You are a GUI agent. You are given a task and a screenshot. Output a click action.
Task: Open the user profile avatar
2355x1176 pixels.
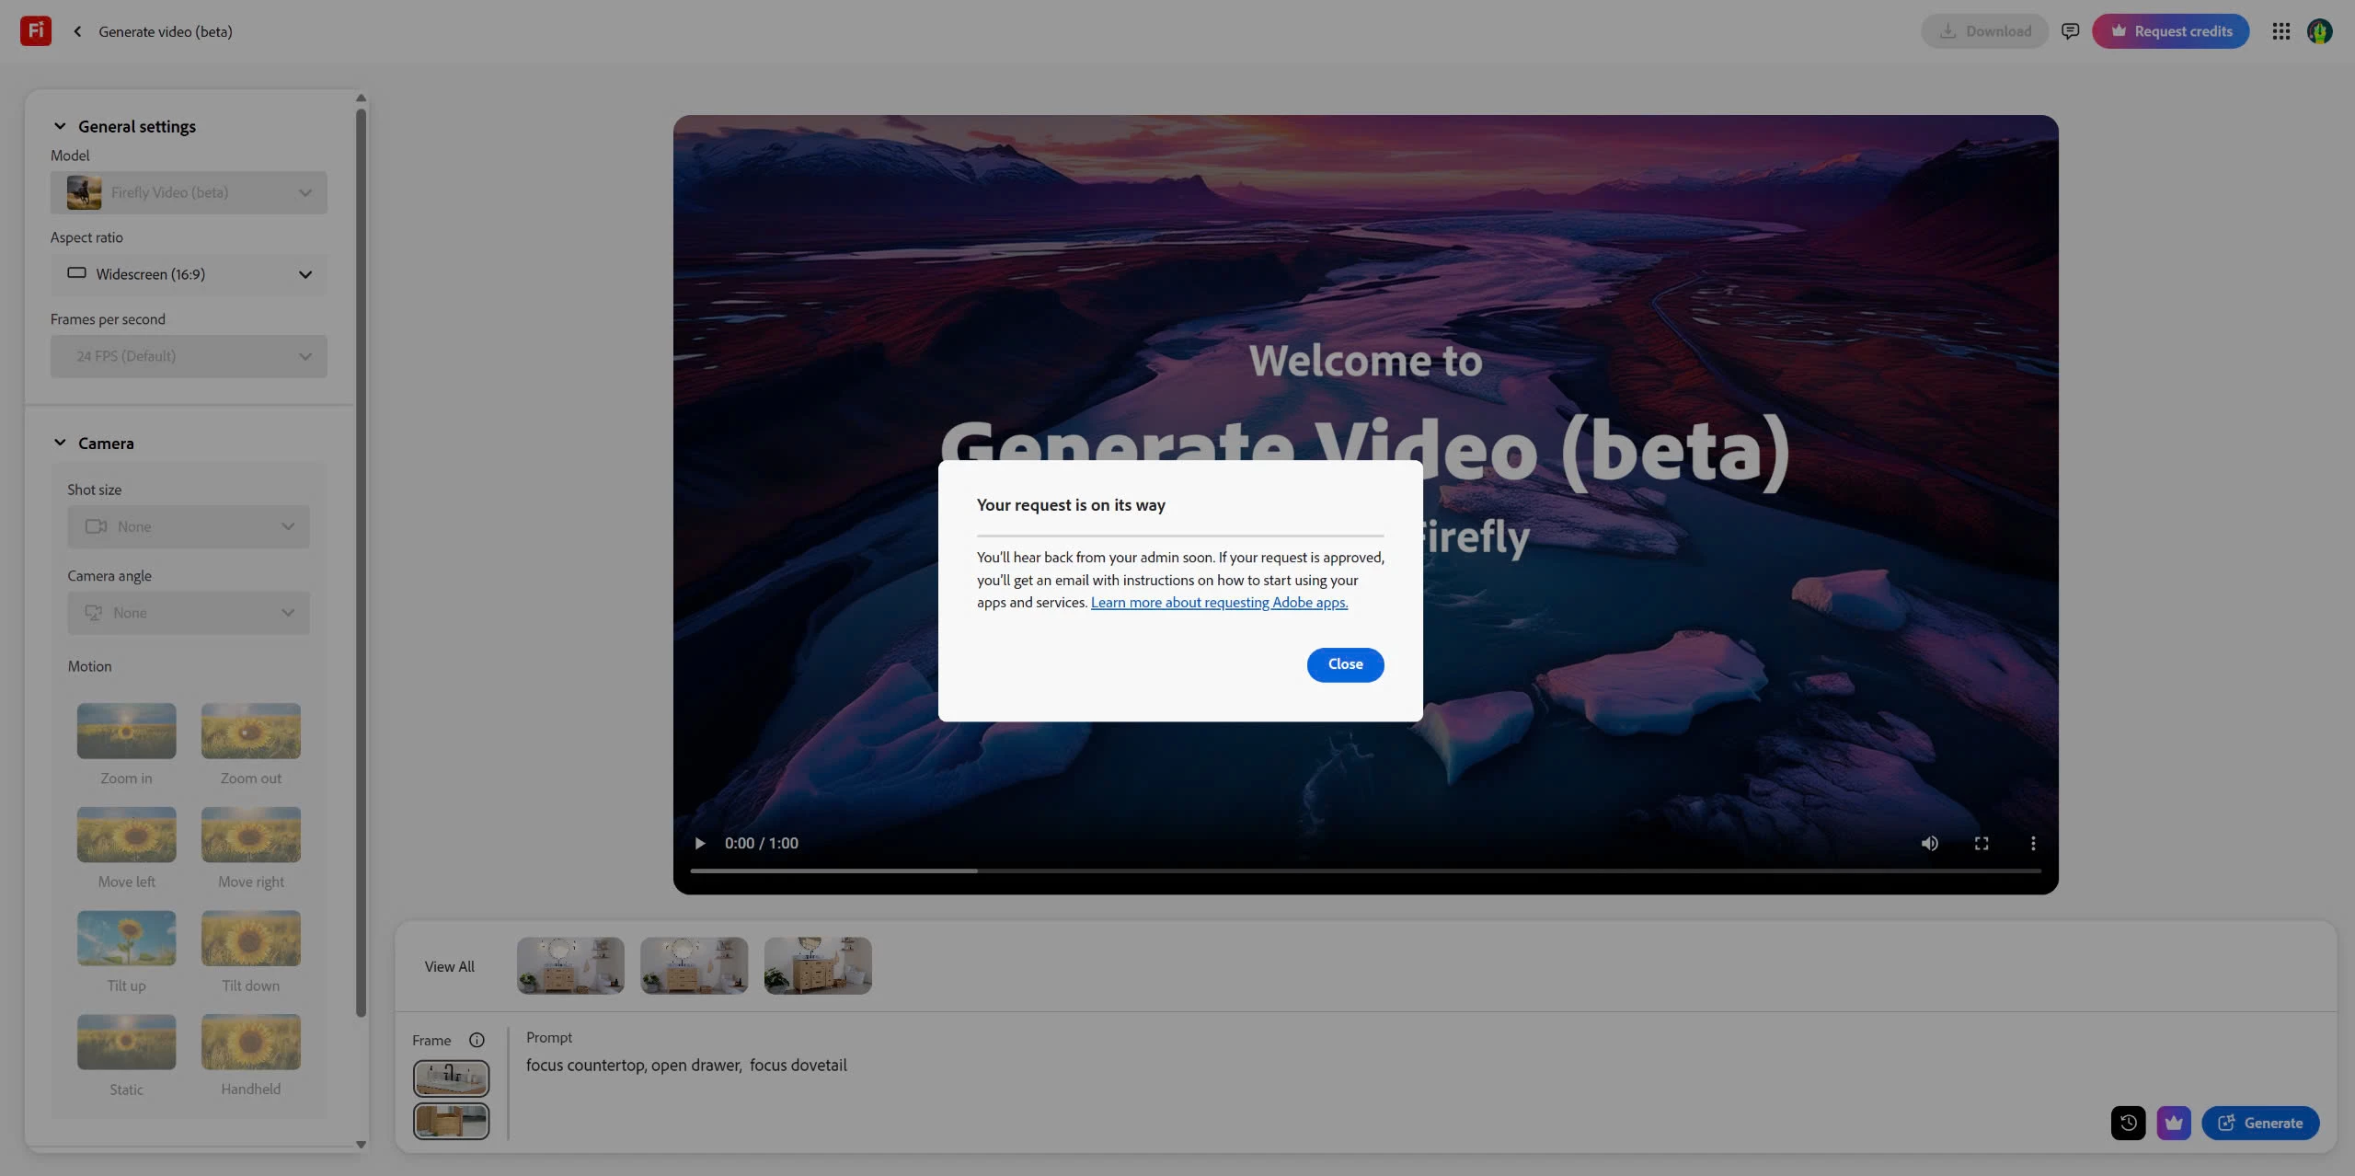(x=2319, y=31)
